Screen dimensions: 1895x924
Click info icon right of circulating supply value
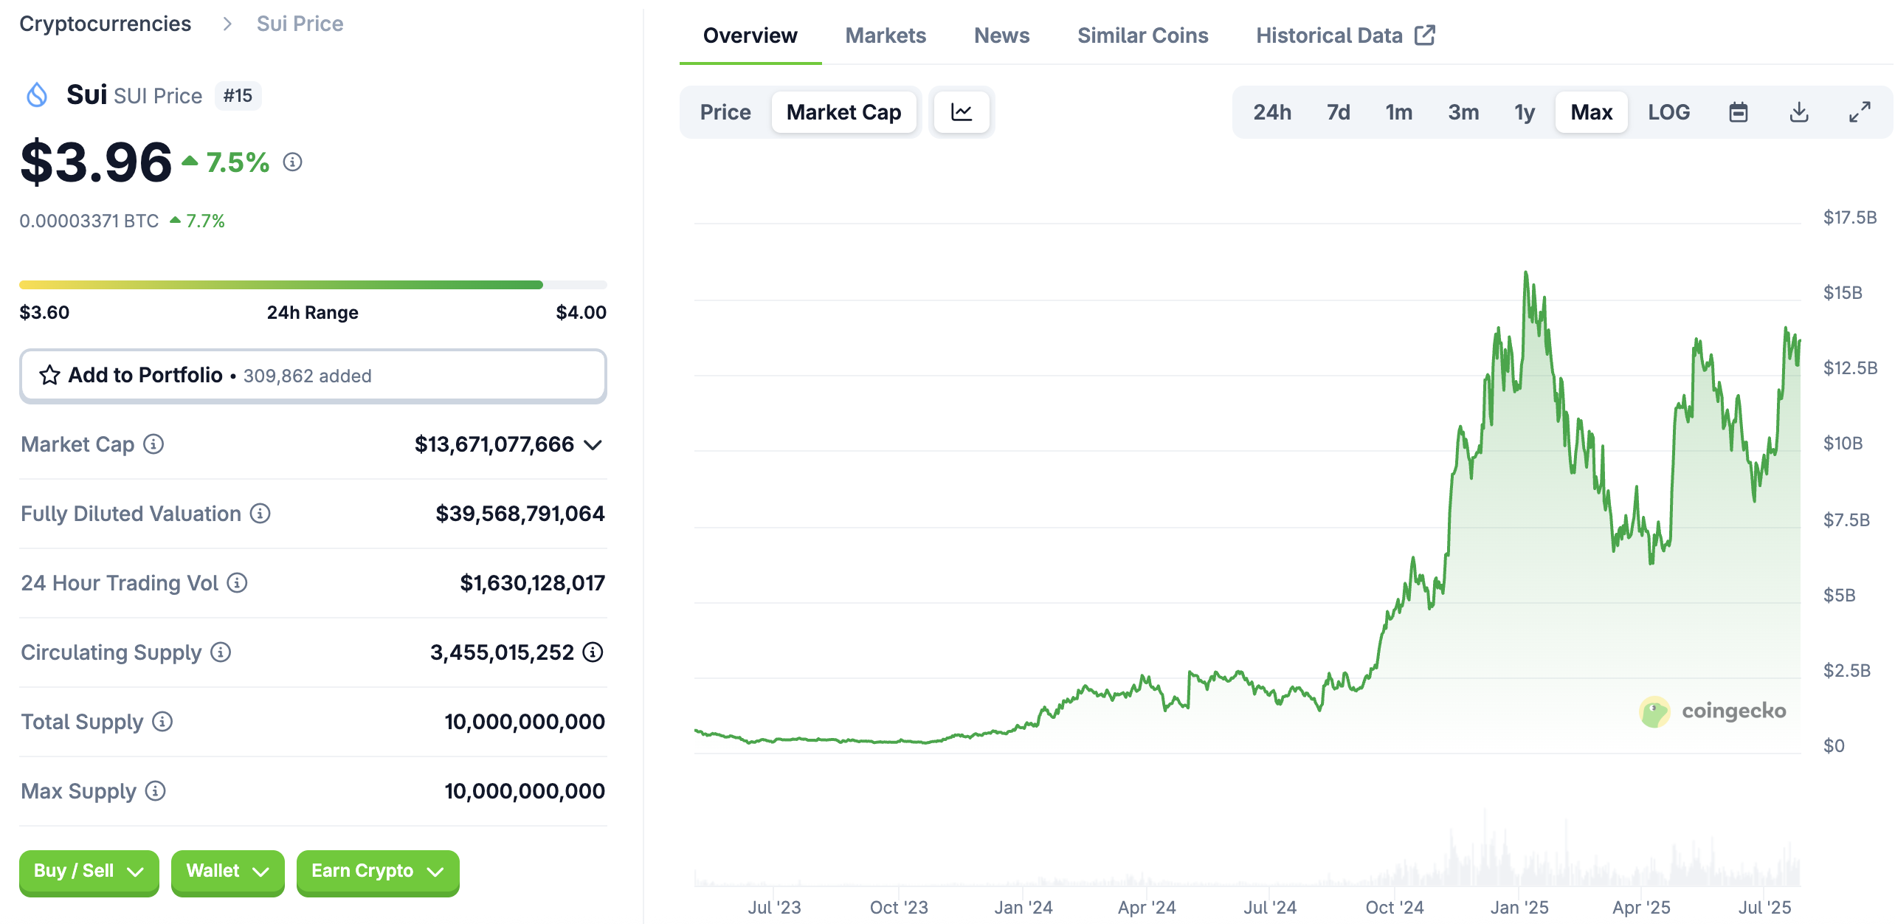click(x=593, y=652)
